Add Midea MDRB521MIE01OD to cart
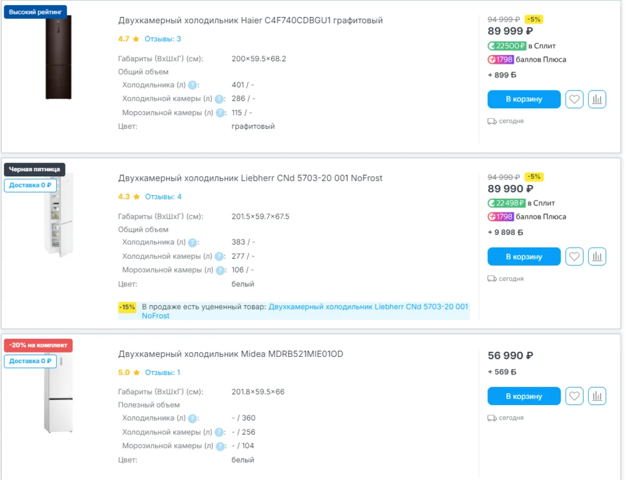The width and height of the screenshot is (625, 480). (x=524, y=396)
